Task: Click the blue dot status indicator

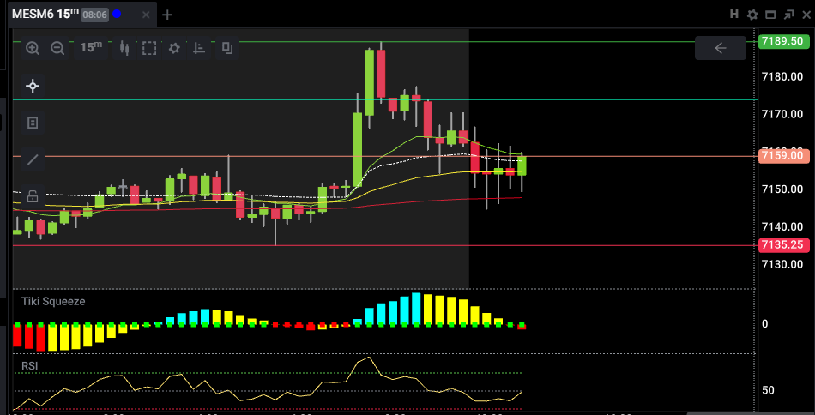Action: tap(117, 14)
